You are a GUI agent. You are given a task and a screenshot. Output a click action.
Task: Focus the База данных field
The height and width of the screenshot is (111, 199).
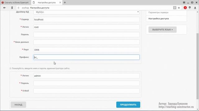pyautogui.click(x=86, y=42)
